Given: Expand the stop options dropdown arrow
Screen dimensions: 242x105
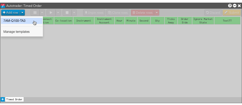Looking at the screenshot, I should click(x=74, y=13).
